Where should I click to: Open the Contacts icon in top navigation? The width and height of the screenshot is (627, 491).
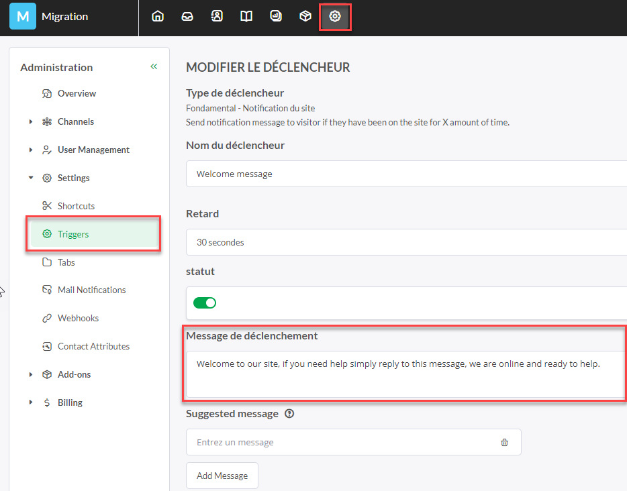[x=217, y=16]
